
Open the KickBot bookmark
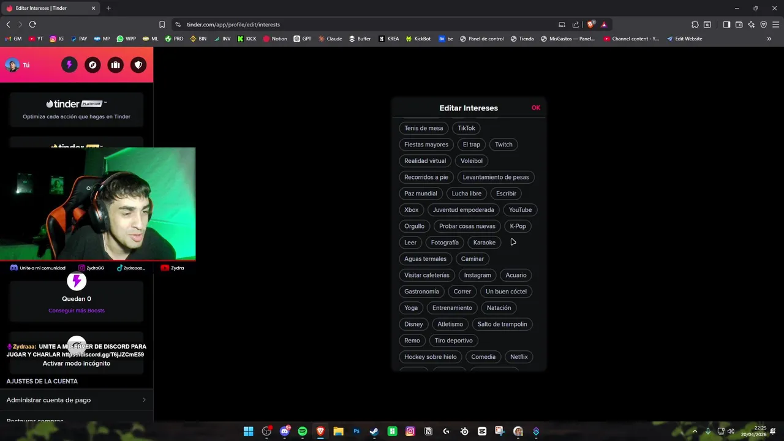418,39
